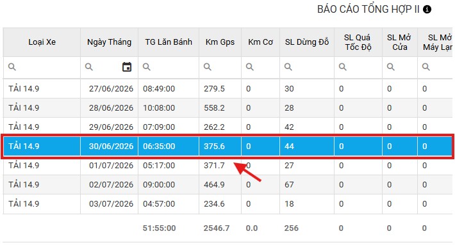Select the row dated 28/06/2026
This screenshot has width=455, height=245.
[x=227, y=107]
